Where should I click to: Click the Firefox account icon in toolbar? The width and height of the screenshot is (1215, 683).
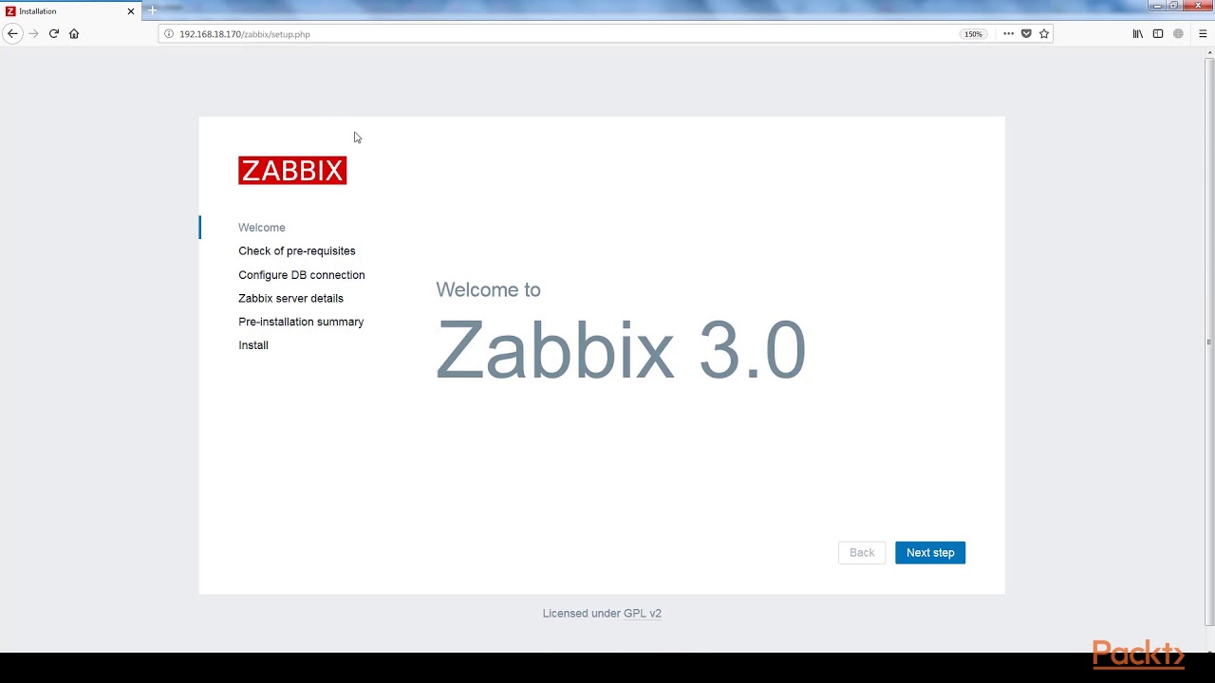coord(1178,33)
